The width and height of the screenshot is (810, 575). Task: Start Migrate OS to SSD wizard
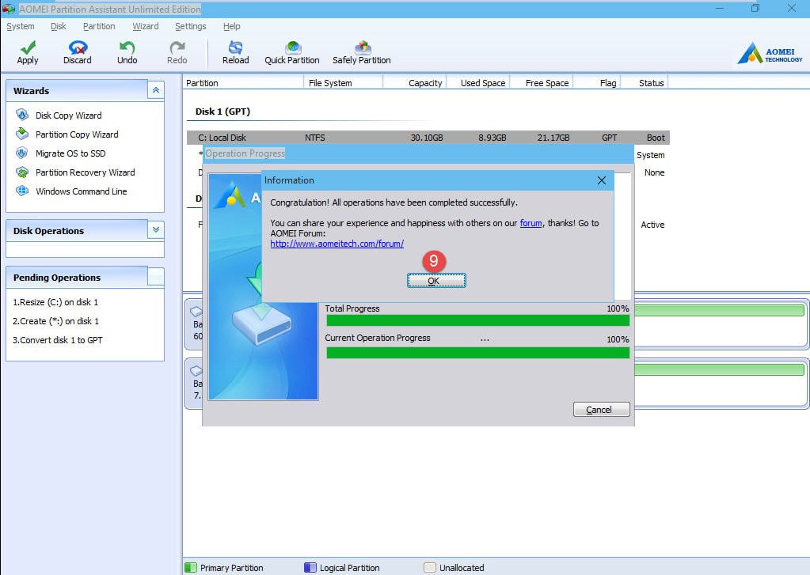coord(70,153)
